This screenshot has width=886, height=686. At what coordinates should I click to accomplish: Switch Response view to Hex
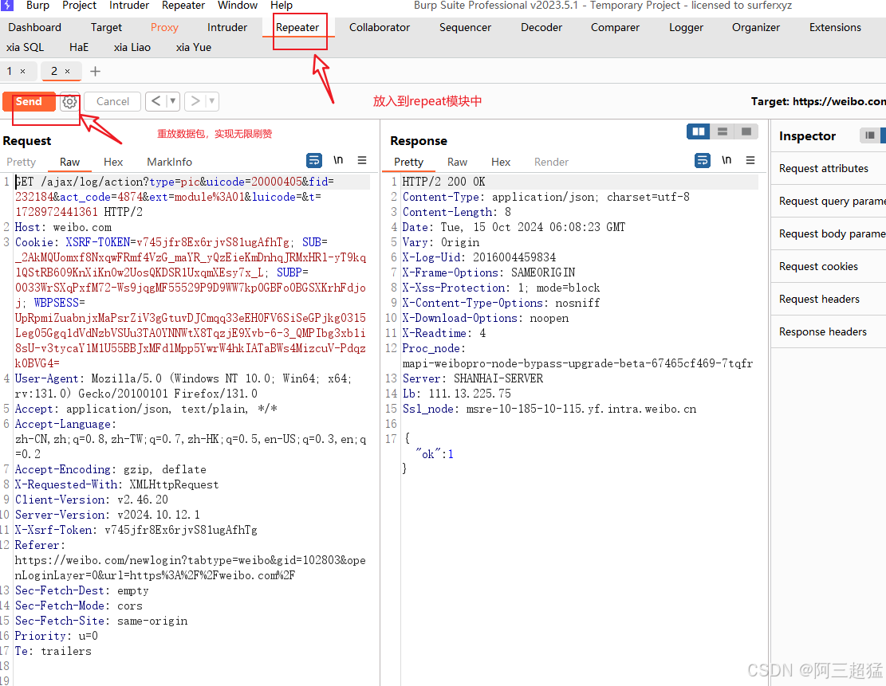(x=501, y=162)
